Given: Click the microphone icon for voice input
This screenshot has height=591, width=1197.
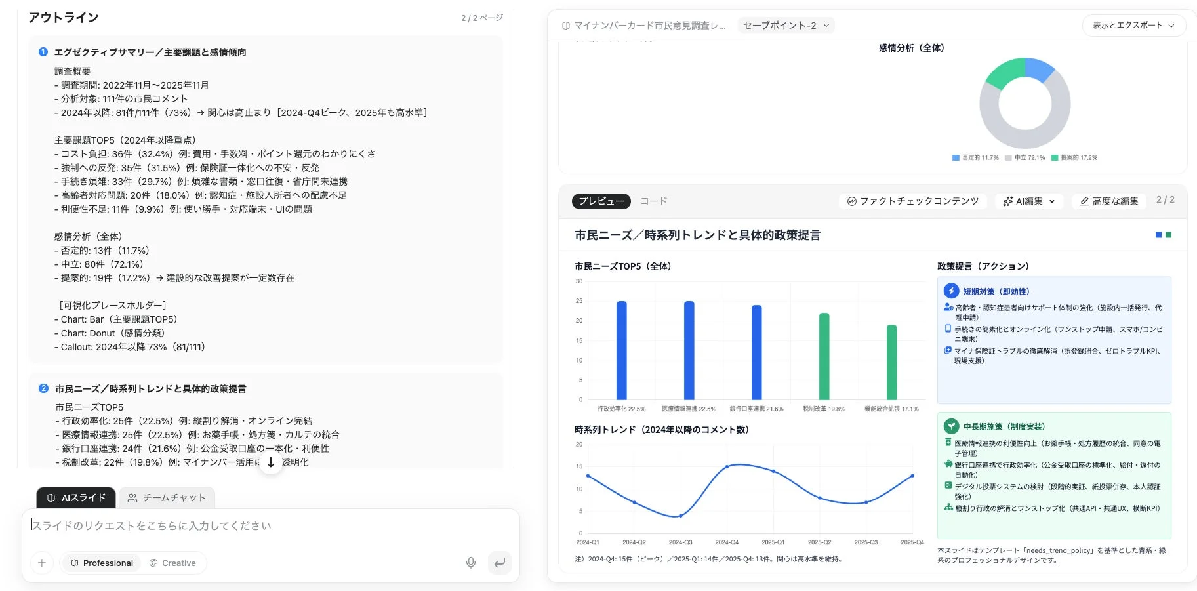Looking at the screenshot, I should 470,563.
